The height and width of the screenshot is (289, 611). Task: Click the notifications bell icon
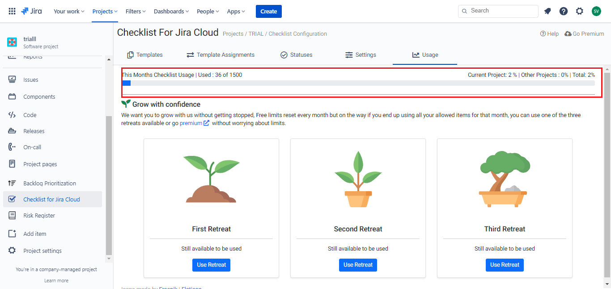point(547,11)
